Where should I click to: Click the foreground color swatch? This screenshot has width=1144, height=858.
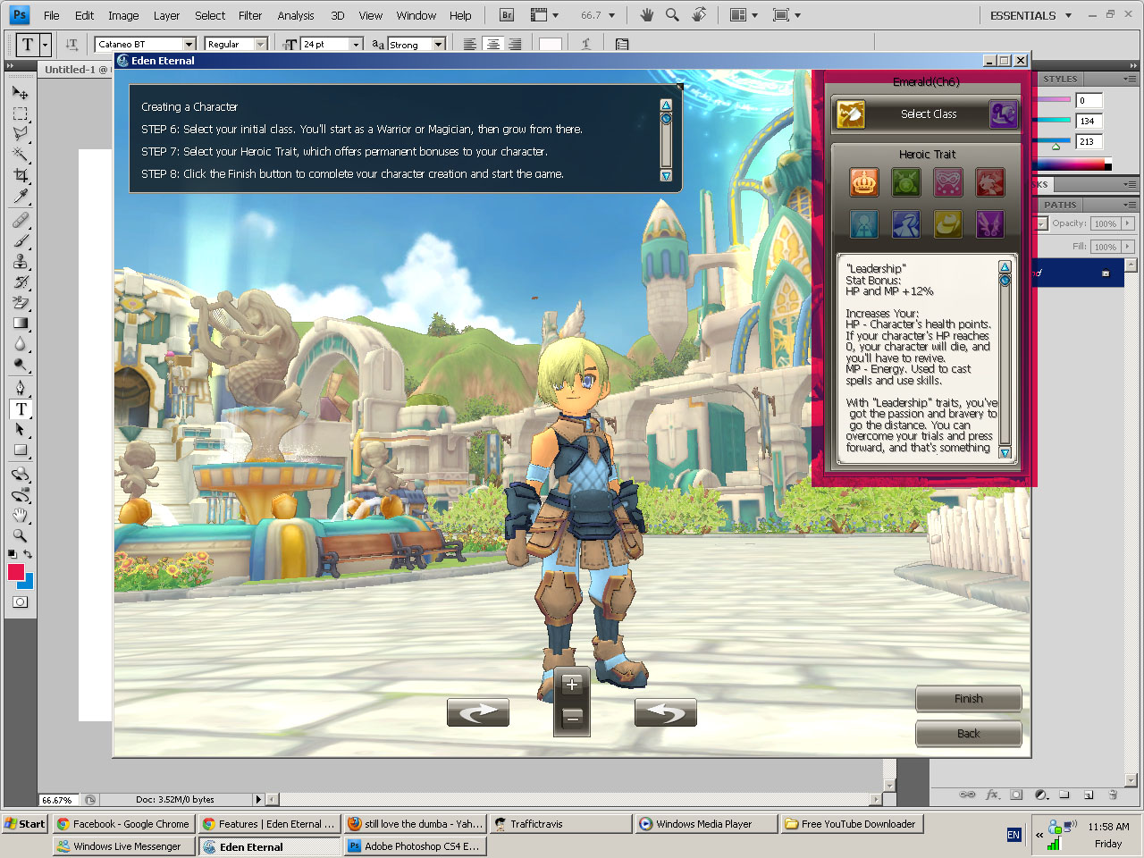[15, 572]
